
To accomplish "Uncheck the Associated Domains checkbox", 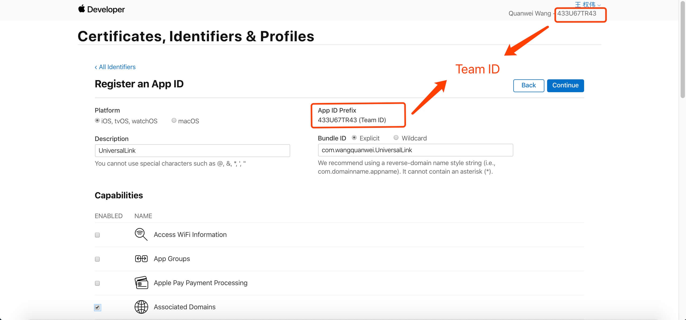I will [97, 307].
